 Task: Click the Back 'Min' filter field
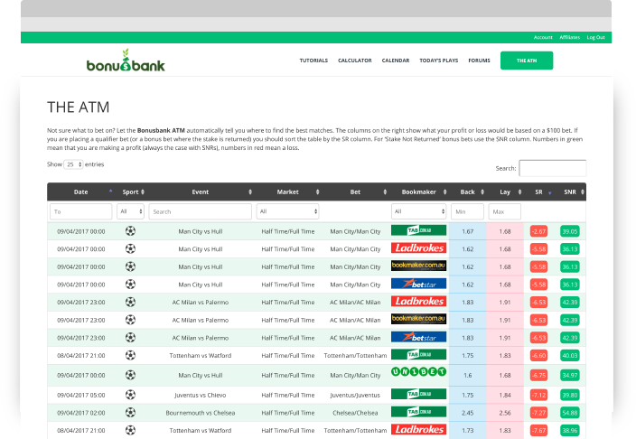pos(467,211)
